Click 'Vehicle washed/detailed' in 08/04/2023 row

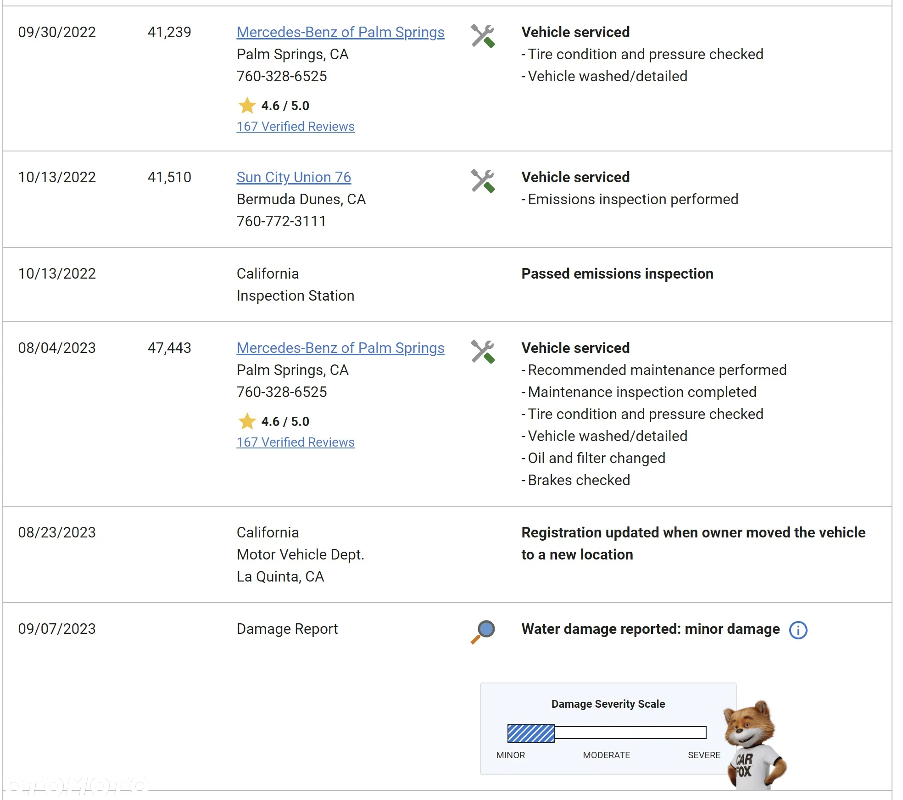point(608,436)
